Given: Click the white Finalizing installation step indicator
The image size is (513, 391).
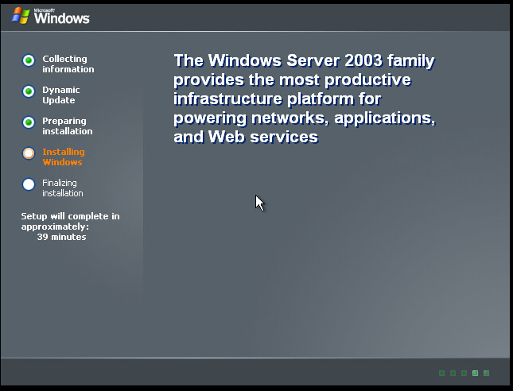Looking at the screenshot, I should (29, 184).
